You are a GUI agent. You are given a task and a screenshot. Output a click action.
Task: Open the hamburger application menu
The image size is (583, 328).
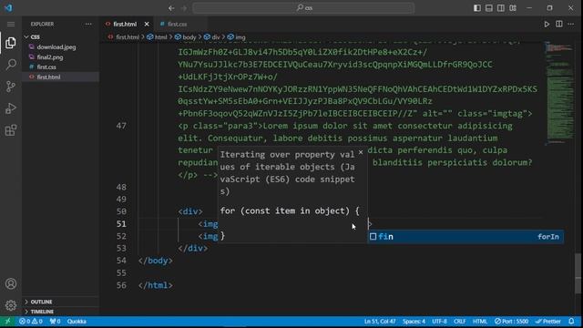(11, 25)
